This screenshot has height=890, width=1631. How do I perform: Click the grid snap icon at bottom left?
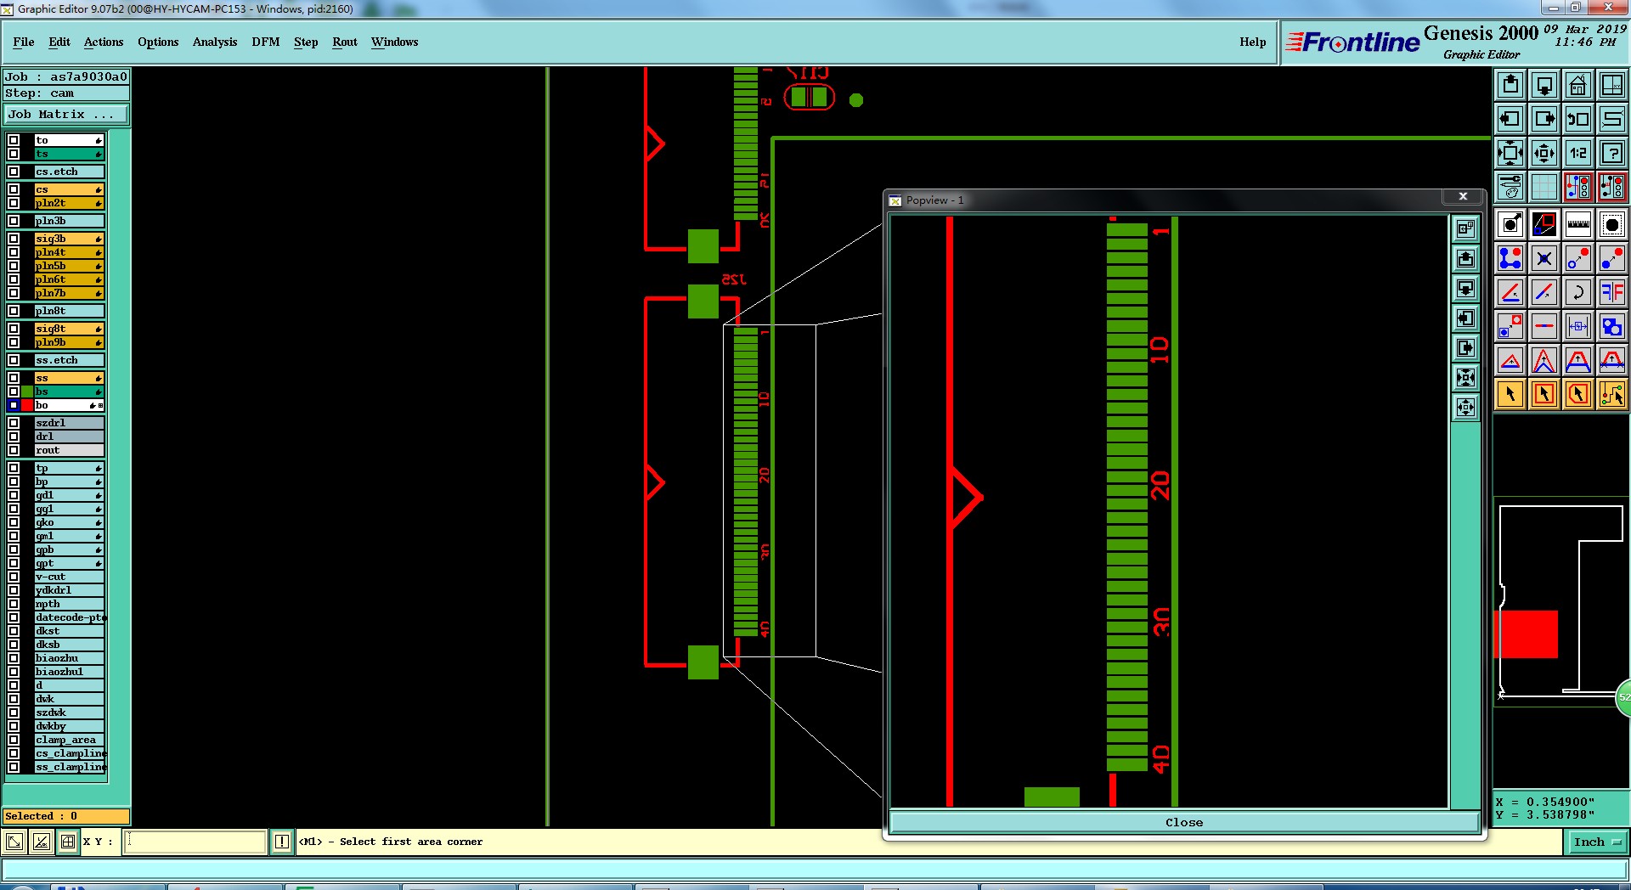(68, 842)
